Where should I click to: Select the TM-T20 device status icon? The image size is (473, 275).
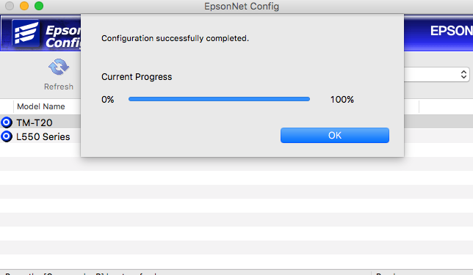(7, 122)
